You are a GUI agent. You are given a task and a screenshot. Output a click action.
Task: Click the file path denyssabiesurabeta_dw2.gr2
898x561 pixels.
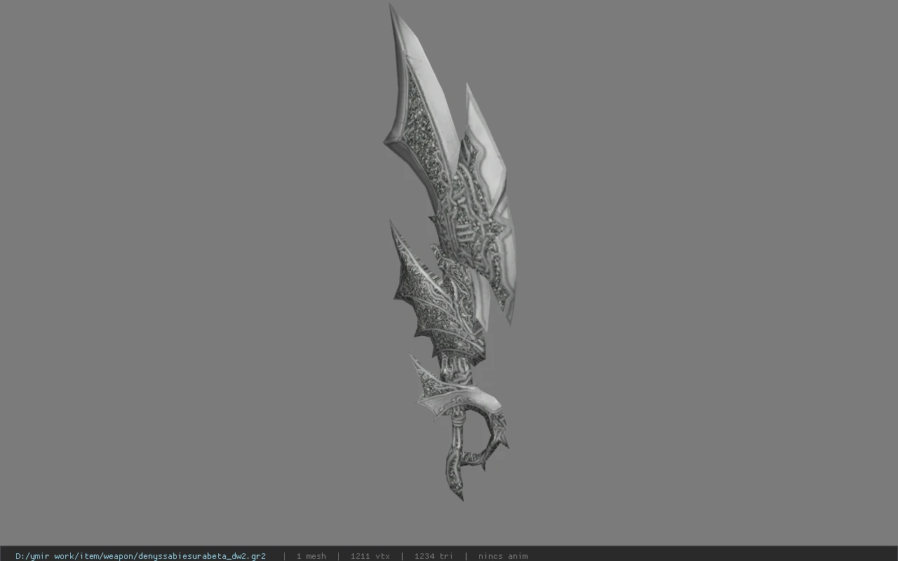[x=140, y=556]
